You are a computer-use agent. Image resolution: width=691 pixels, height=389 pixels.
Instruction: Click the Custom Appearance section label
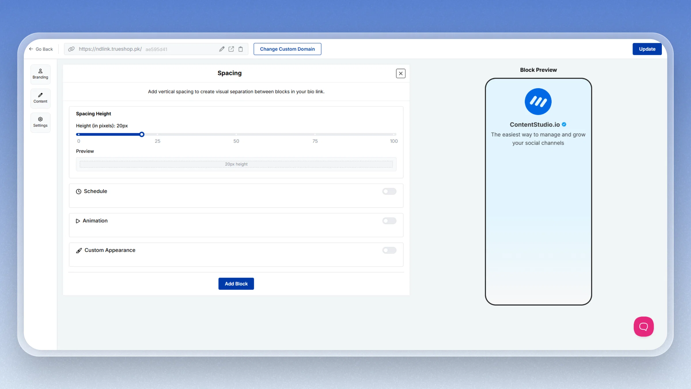click(x=110, y=250)
